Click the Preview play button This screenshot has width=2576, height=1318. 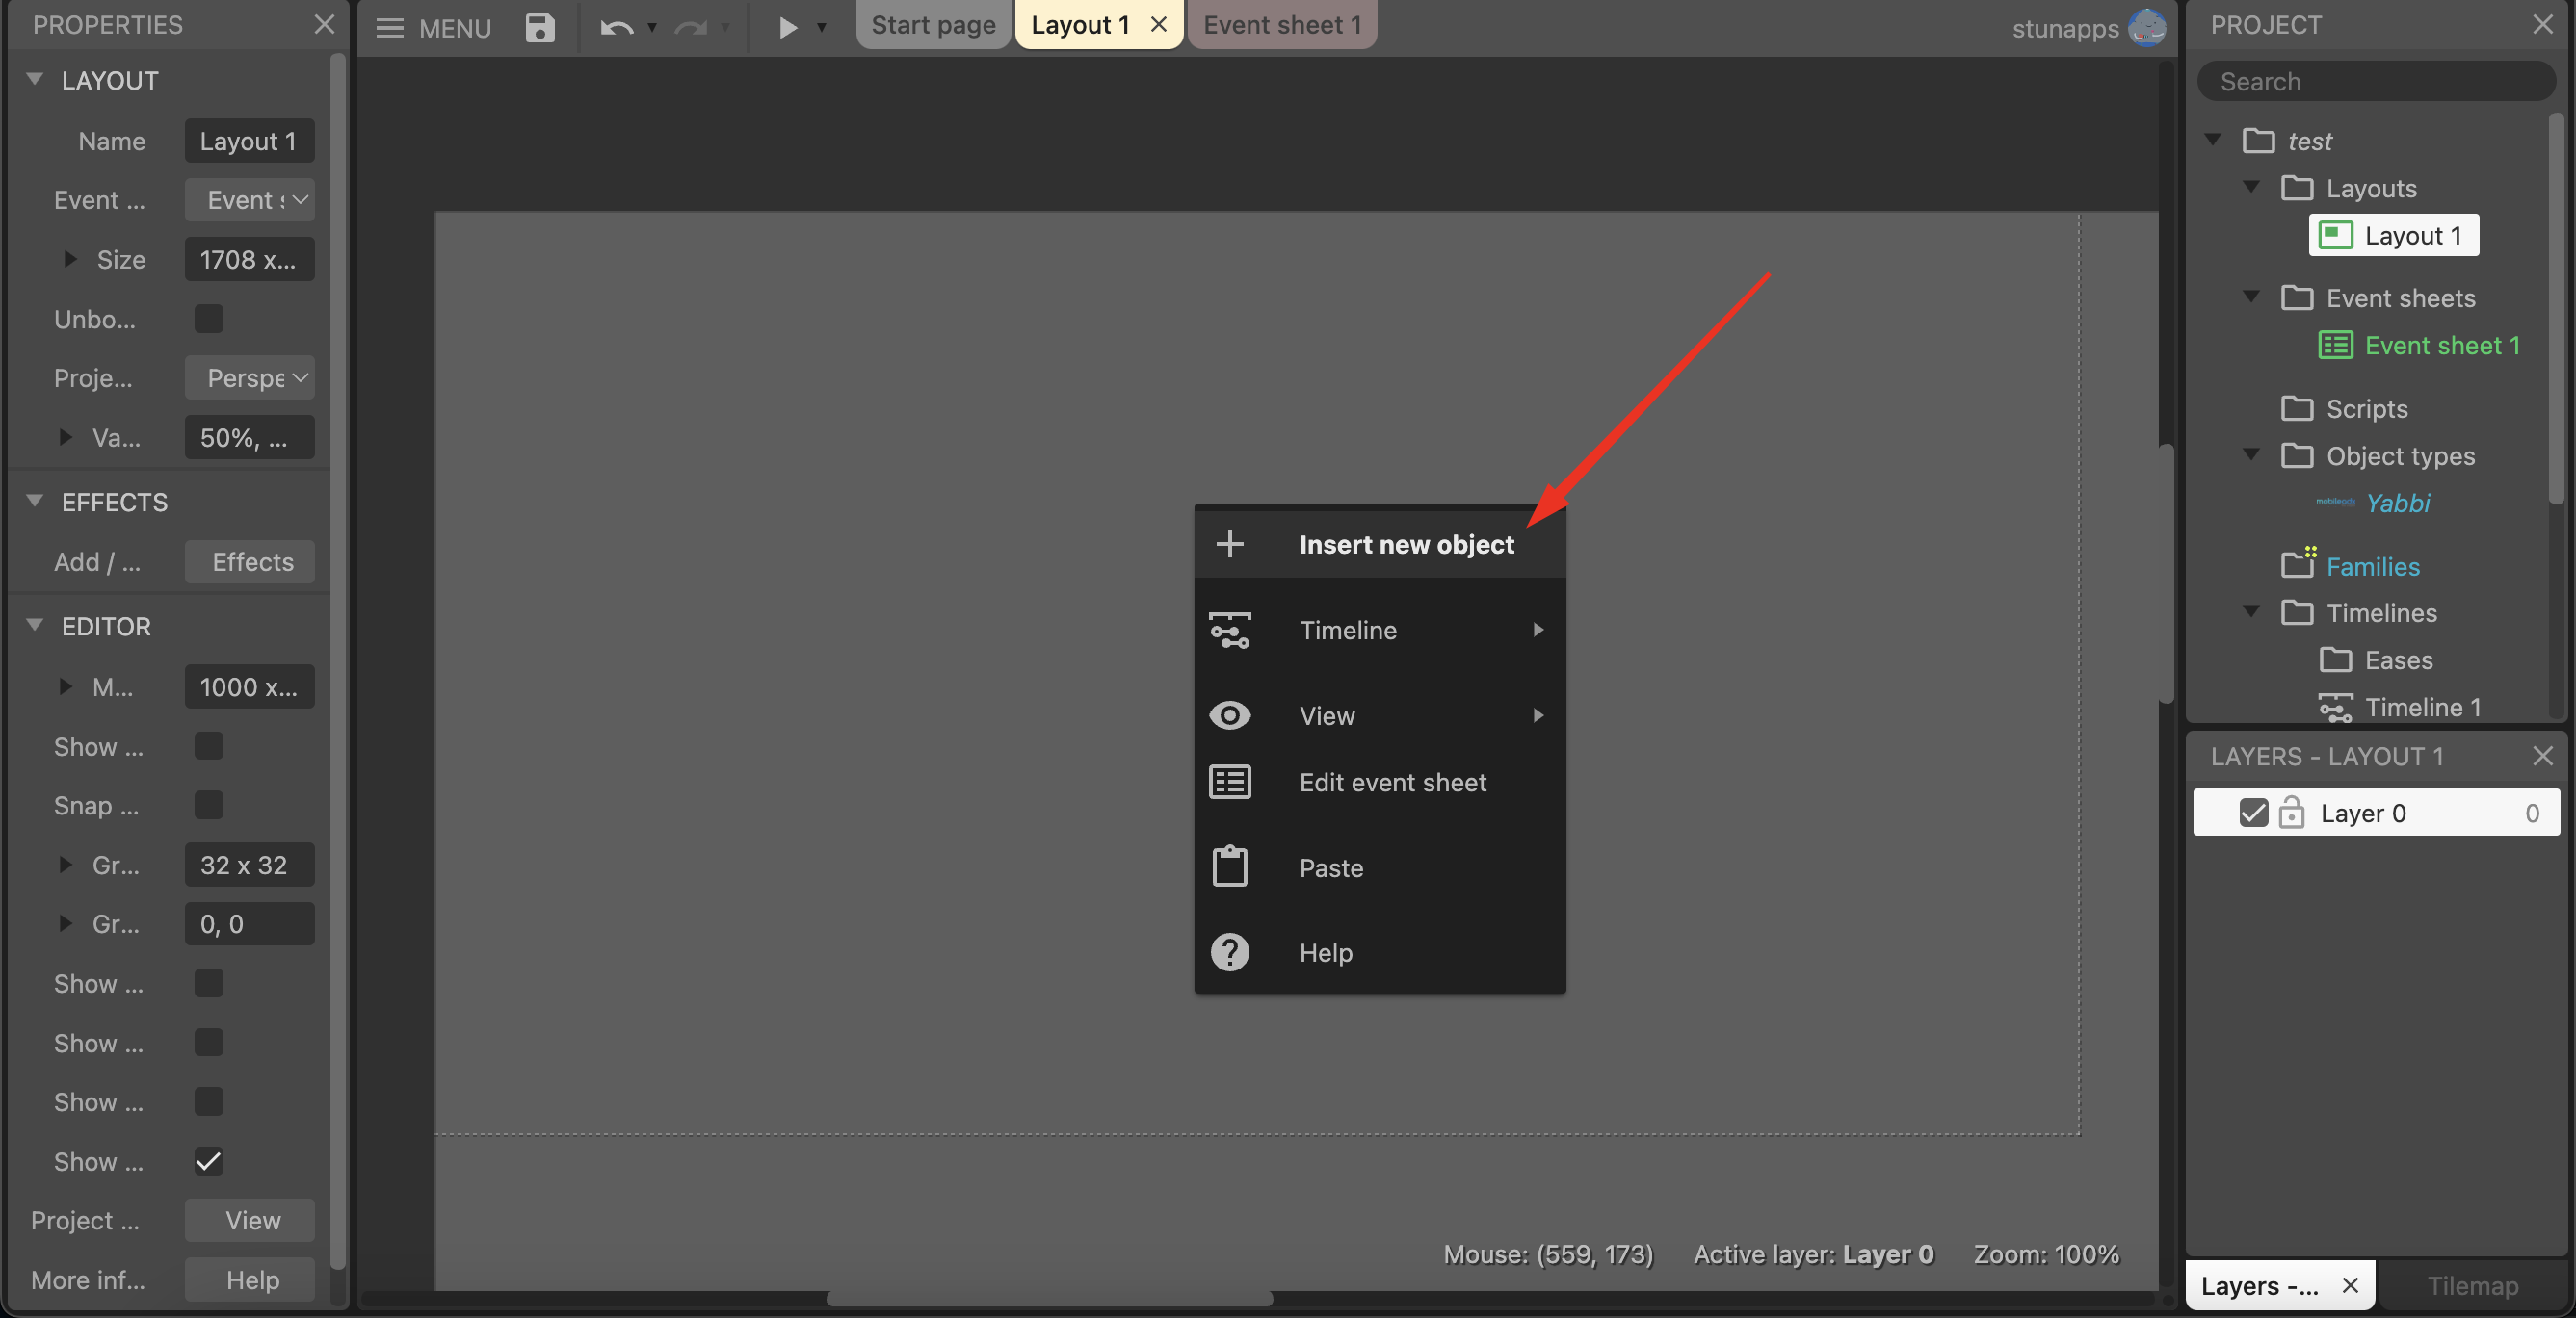787,27
